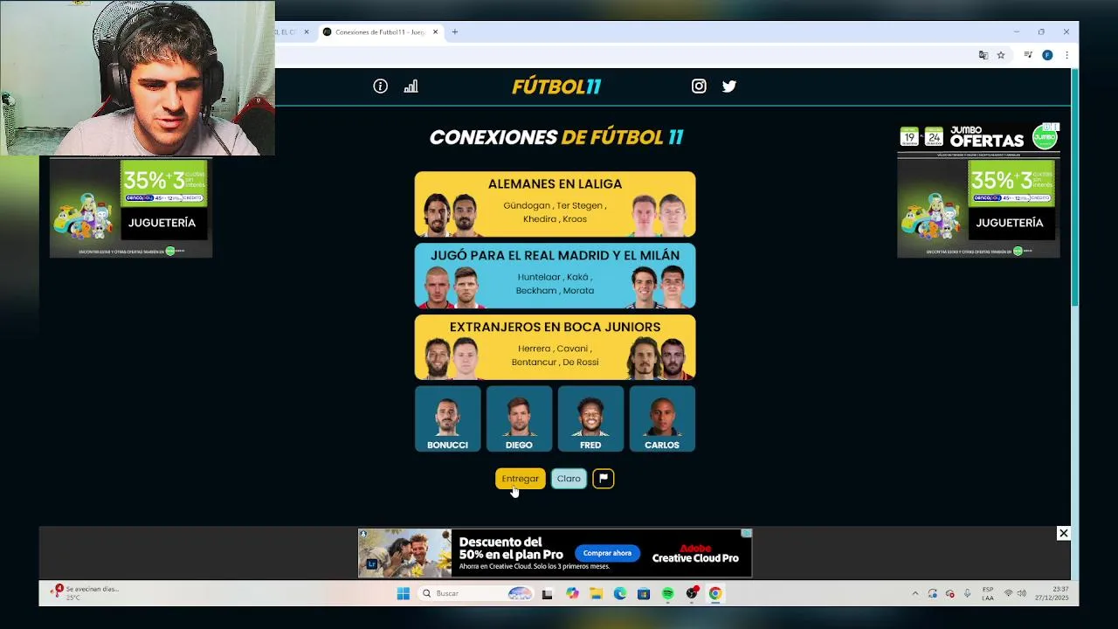Image resolution: width=1118 pixels, height=629 pixels.
Task: Click the page vertical scrollbar
Action: tap(1074, 187)
